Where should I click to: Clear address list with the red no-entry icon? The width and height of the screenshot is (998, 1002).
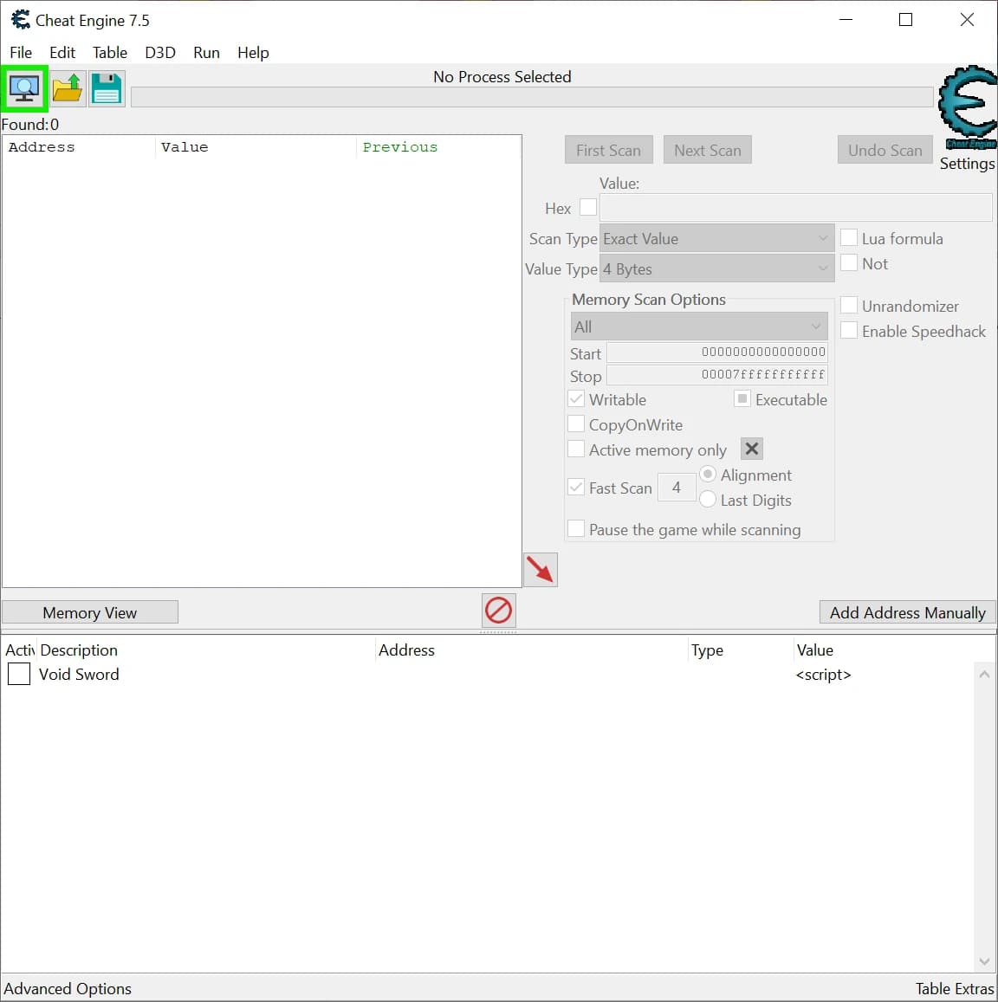[x=498, y=611]
